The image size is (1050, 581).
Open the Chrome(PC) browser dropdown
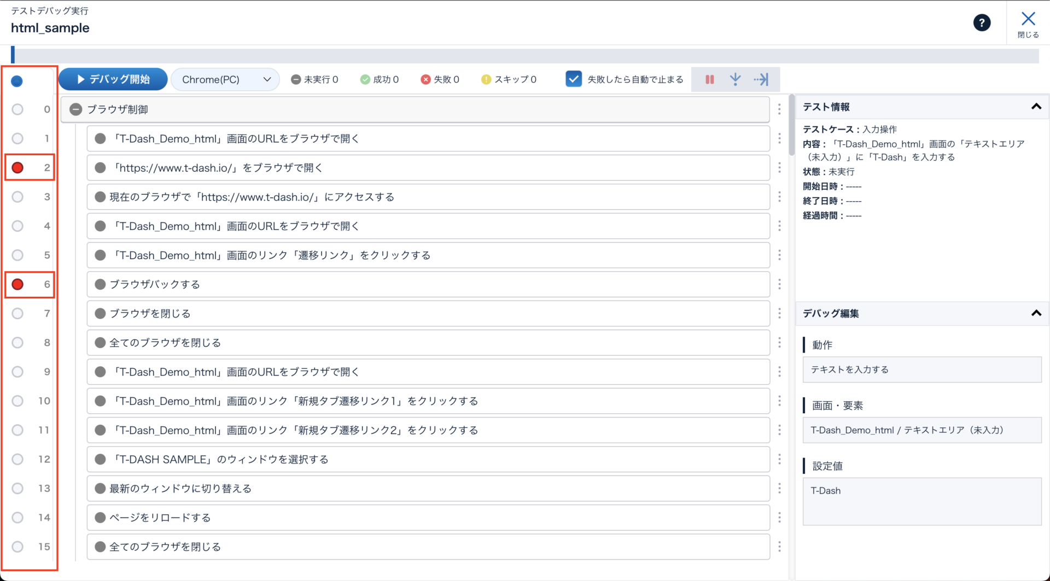(225, 80)
